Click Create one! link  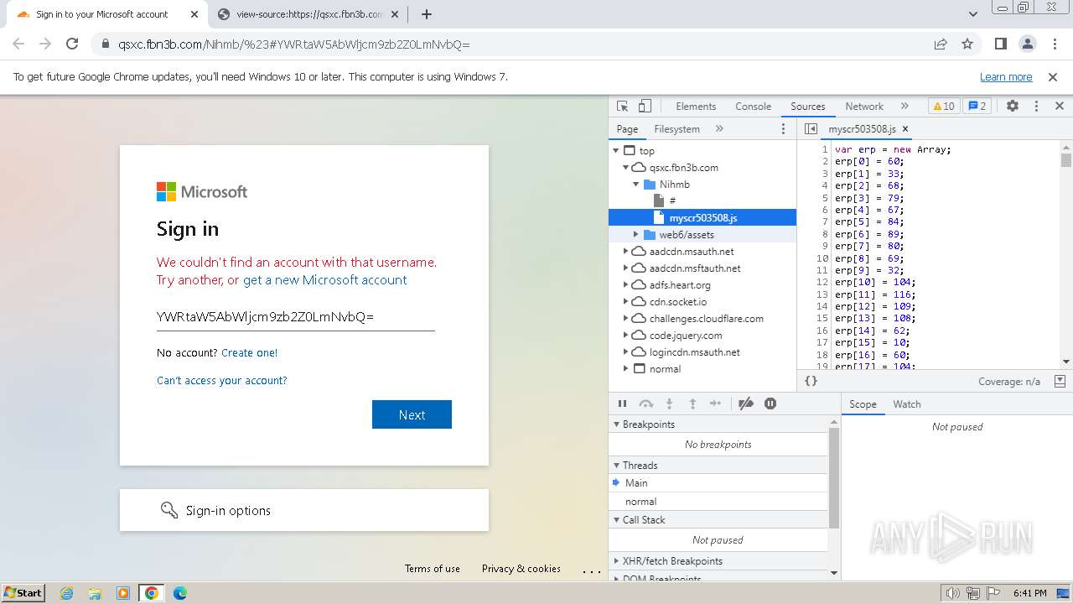[x=250, y=353]
